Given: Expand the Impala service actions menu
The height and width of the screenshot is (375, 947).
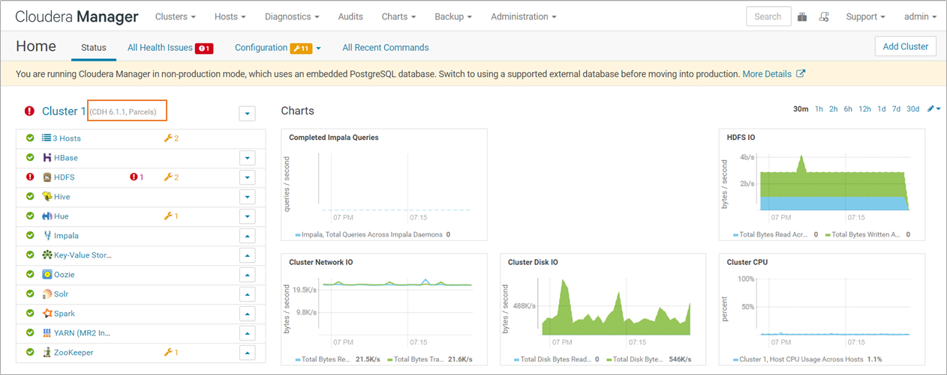Looking at the screenshot, I should 247,236.
